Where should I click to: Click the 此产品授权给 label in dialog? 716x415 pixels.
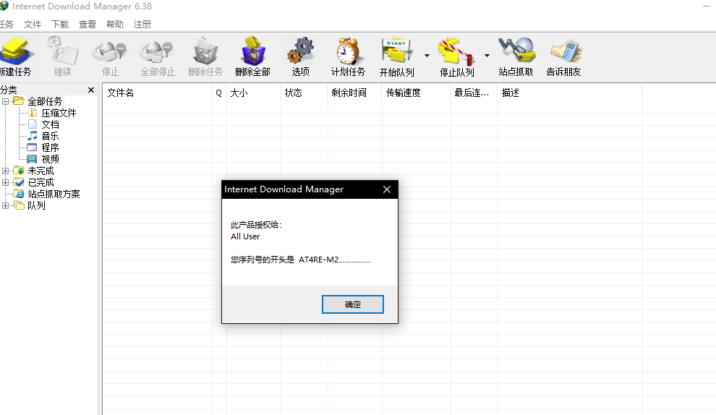[x=256, y=225]
